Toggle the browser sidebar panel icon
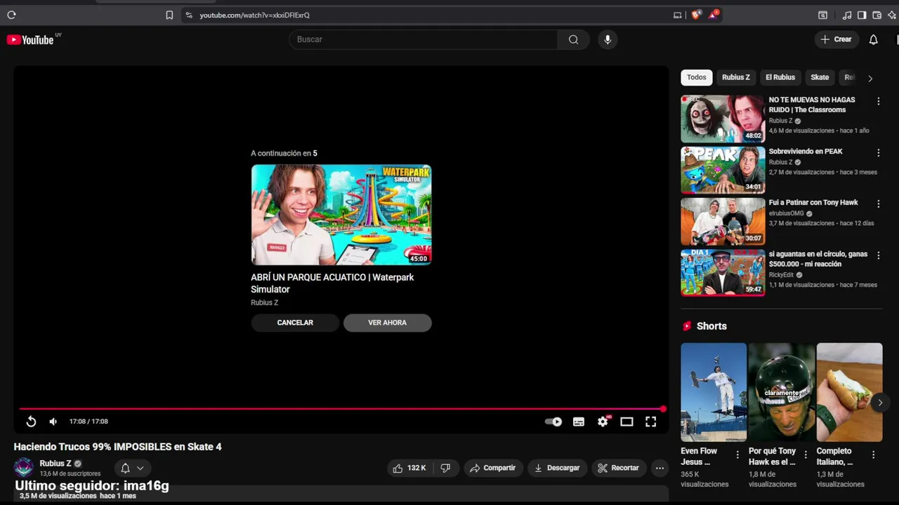Screen dimensions: 899x505 point(862,15)
